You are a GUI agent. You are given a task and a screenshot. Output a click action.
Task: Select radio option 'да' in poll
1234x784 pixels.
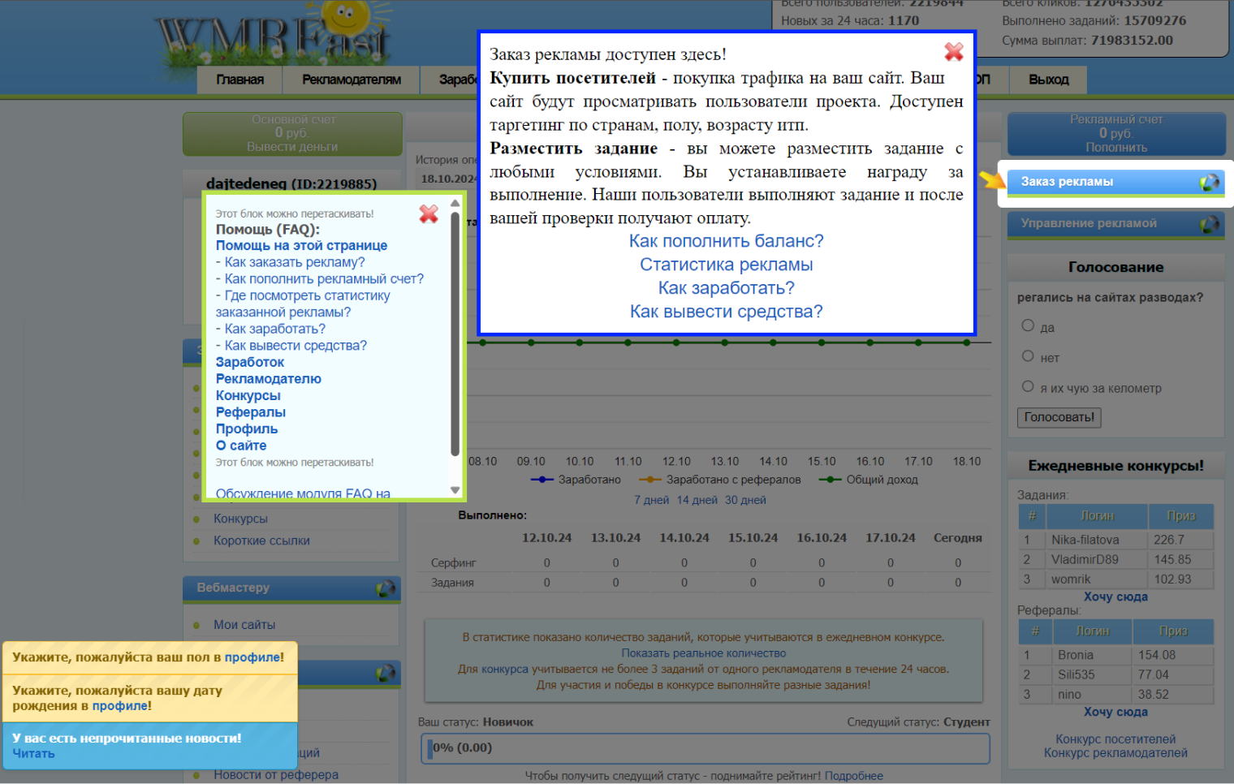click(1028, 325)
